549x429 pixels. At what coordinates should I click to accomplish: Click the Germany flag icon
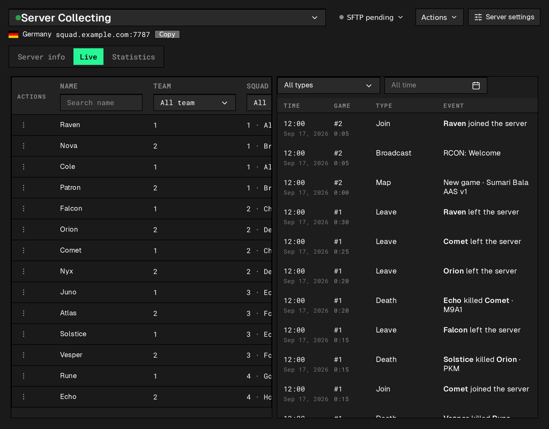tap(13, 35)
